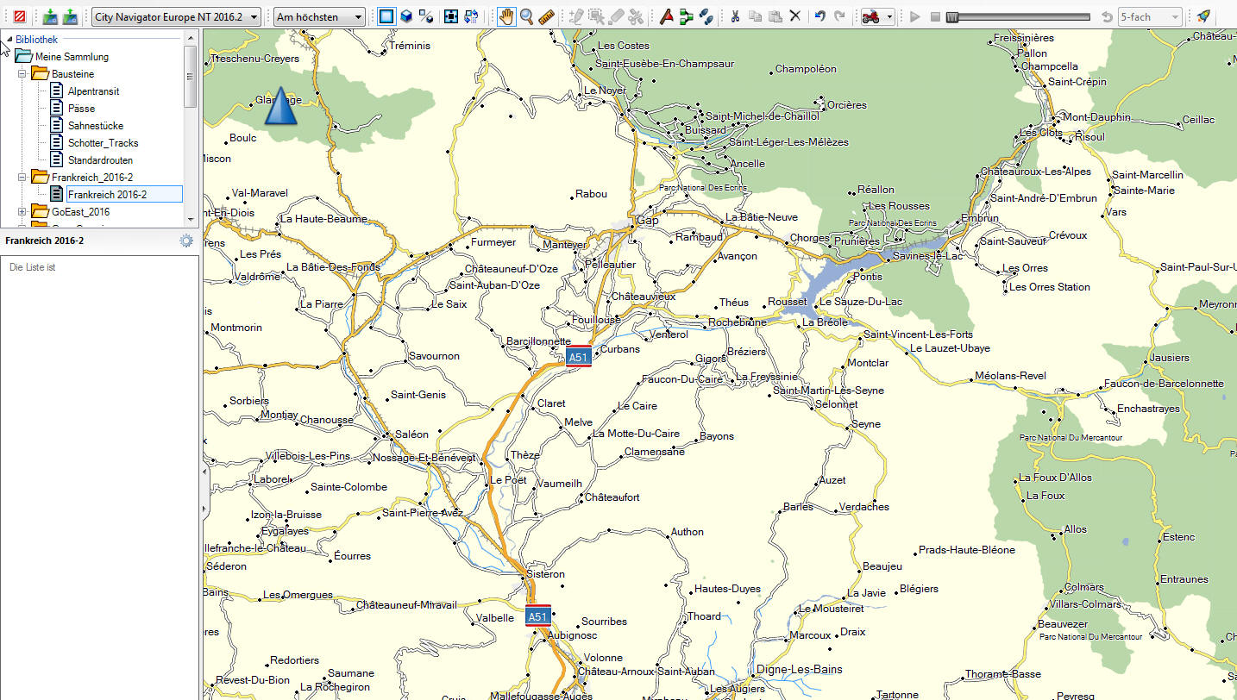Collapse the Bausteine folder

23,74
